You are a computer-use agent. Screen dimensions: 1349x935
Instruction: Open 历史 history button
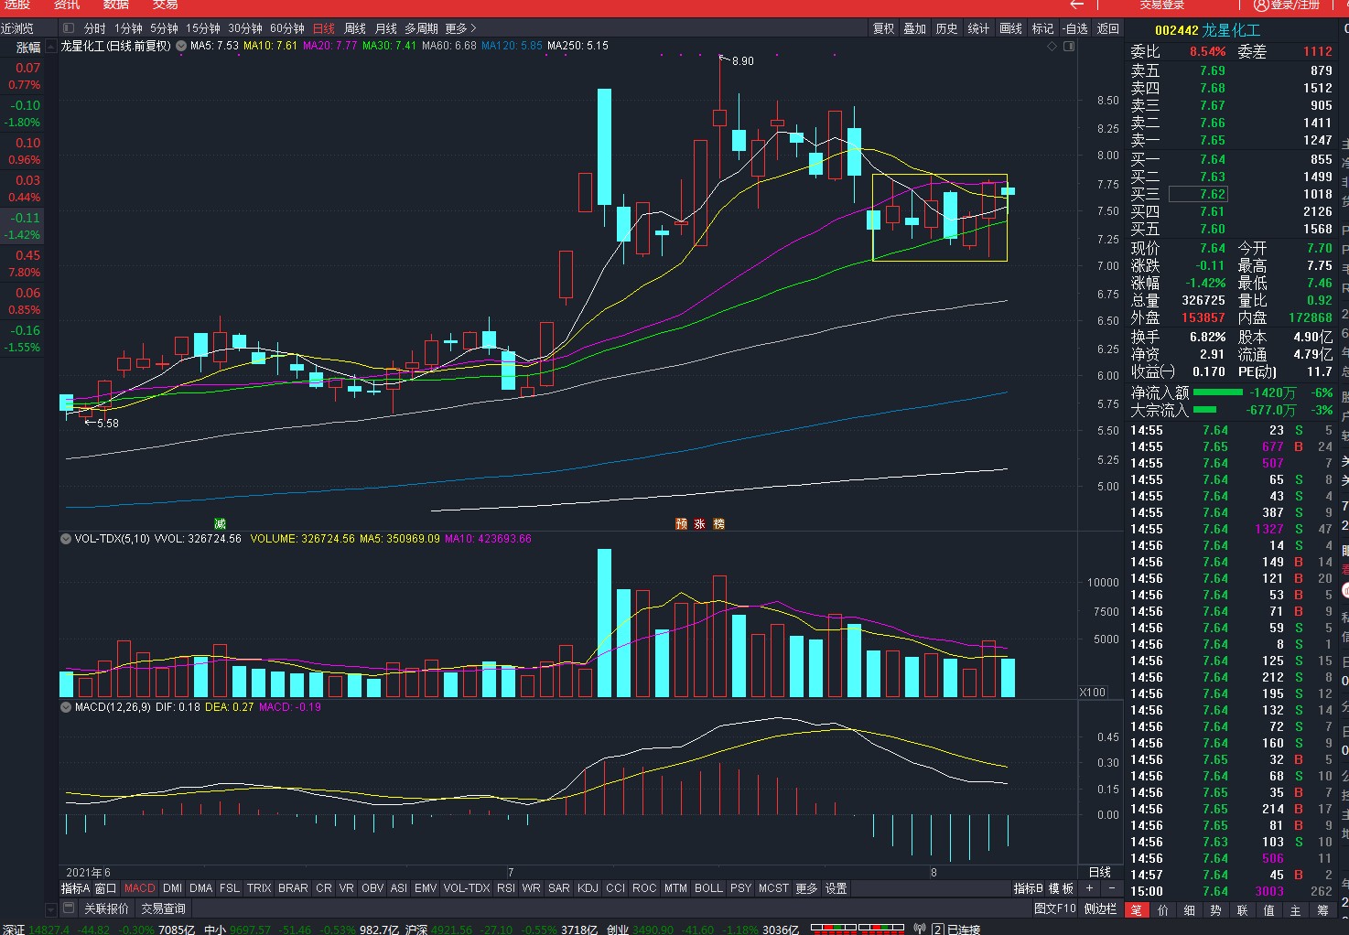tap(947, 28)
